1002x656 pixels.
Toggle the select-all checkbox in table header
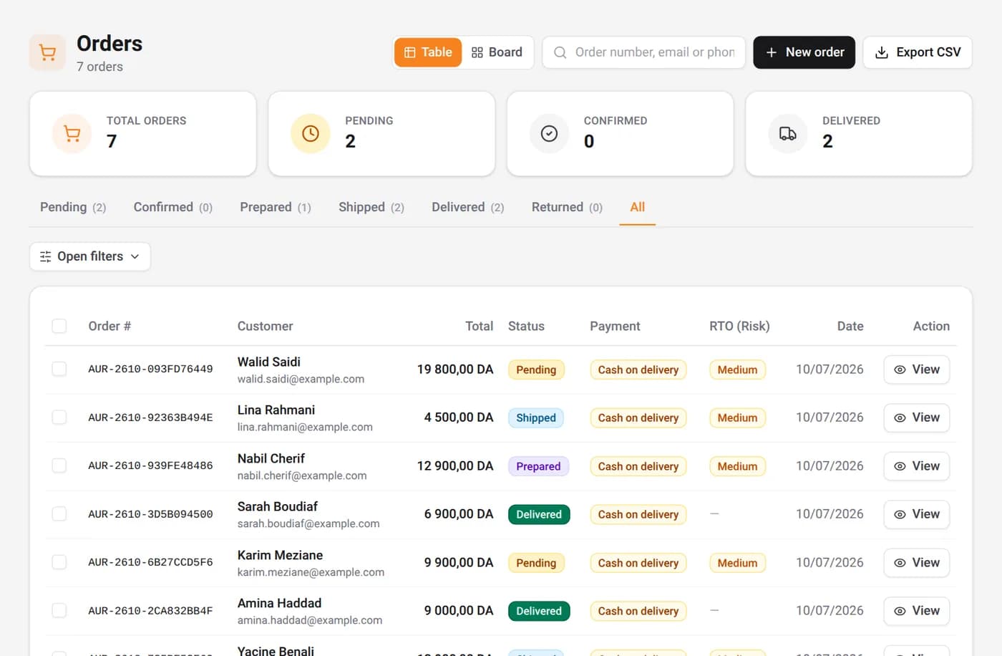(59, 326)
